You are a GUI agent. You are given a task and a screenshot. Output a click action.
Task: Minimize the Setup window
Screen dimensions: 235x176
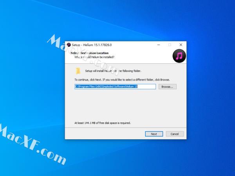pyautogui.click(x=158, y=45)
